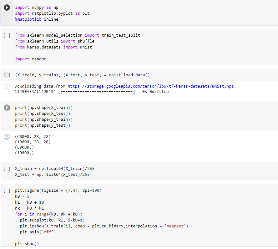
Task: Run the sklearn and keras imports cell
Action: (7, 35)
